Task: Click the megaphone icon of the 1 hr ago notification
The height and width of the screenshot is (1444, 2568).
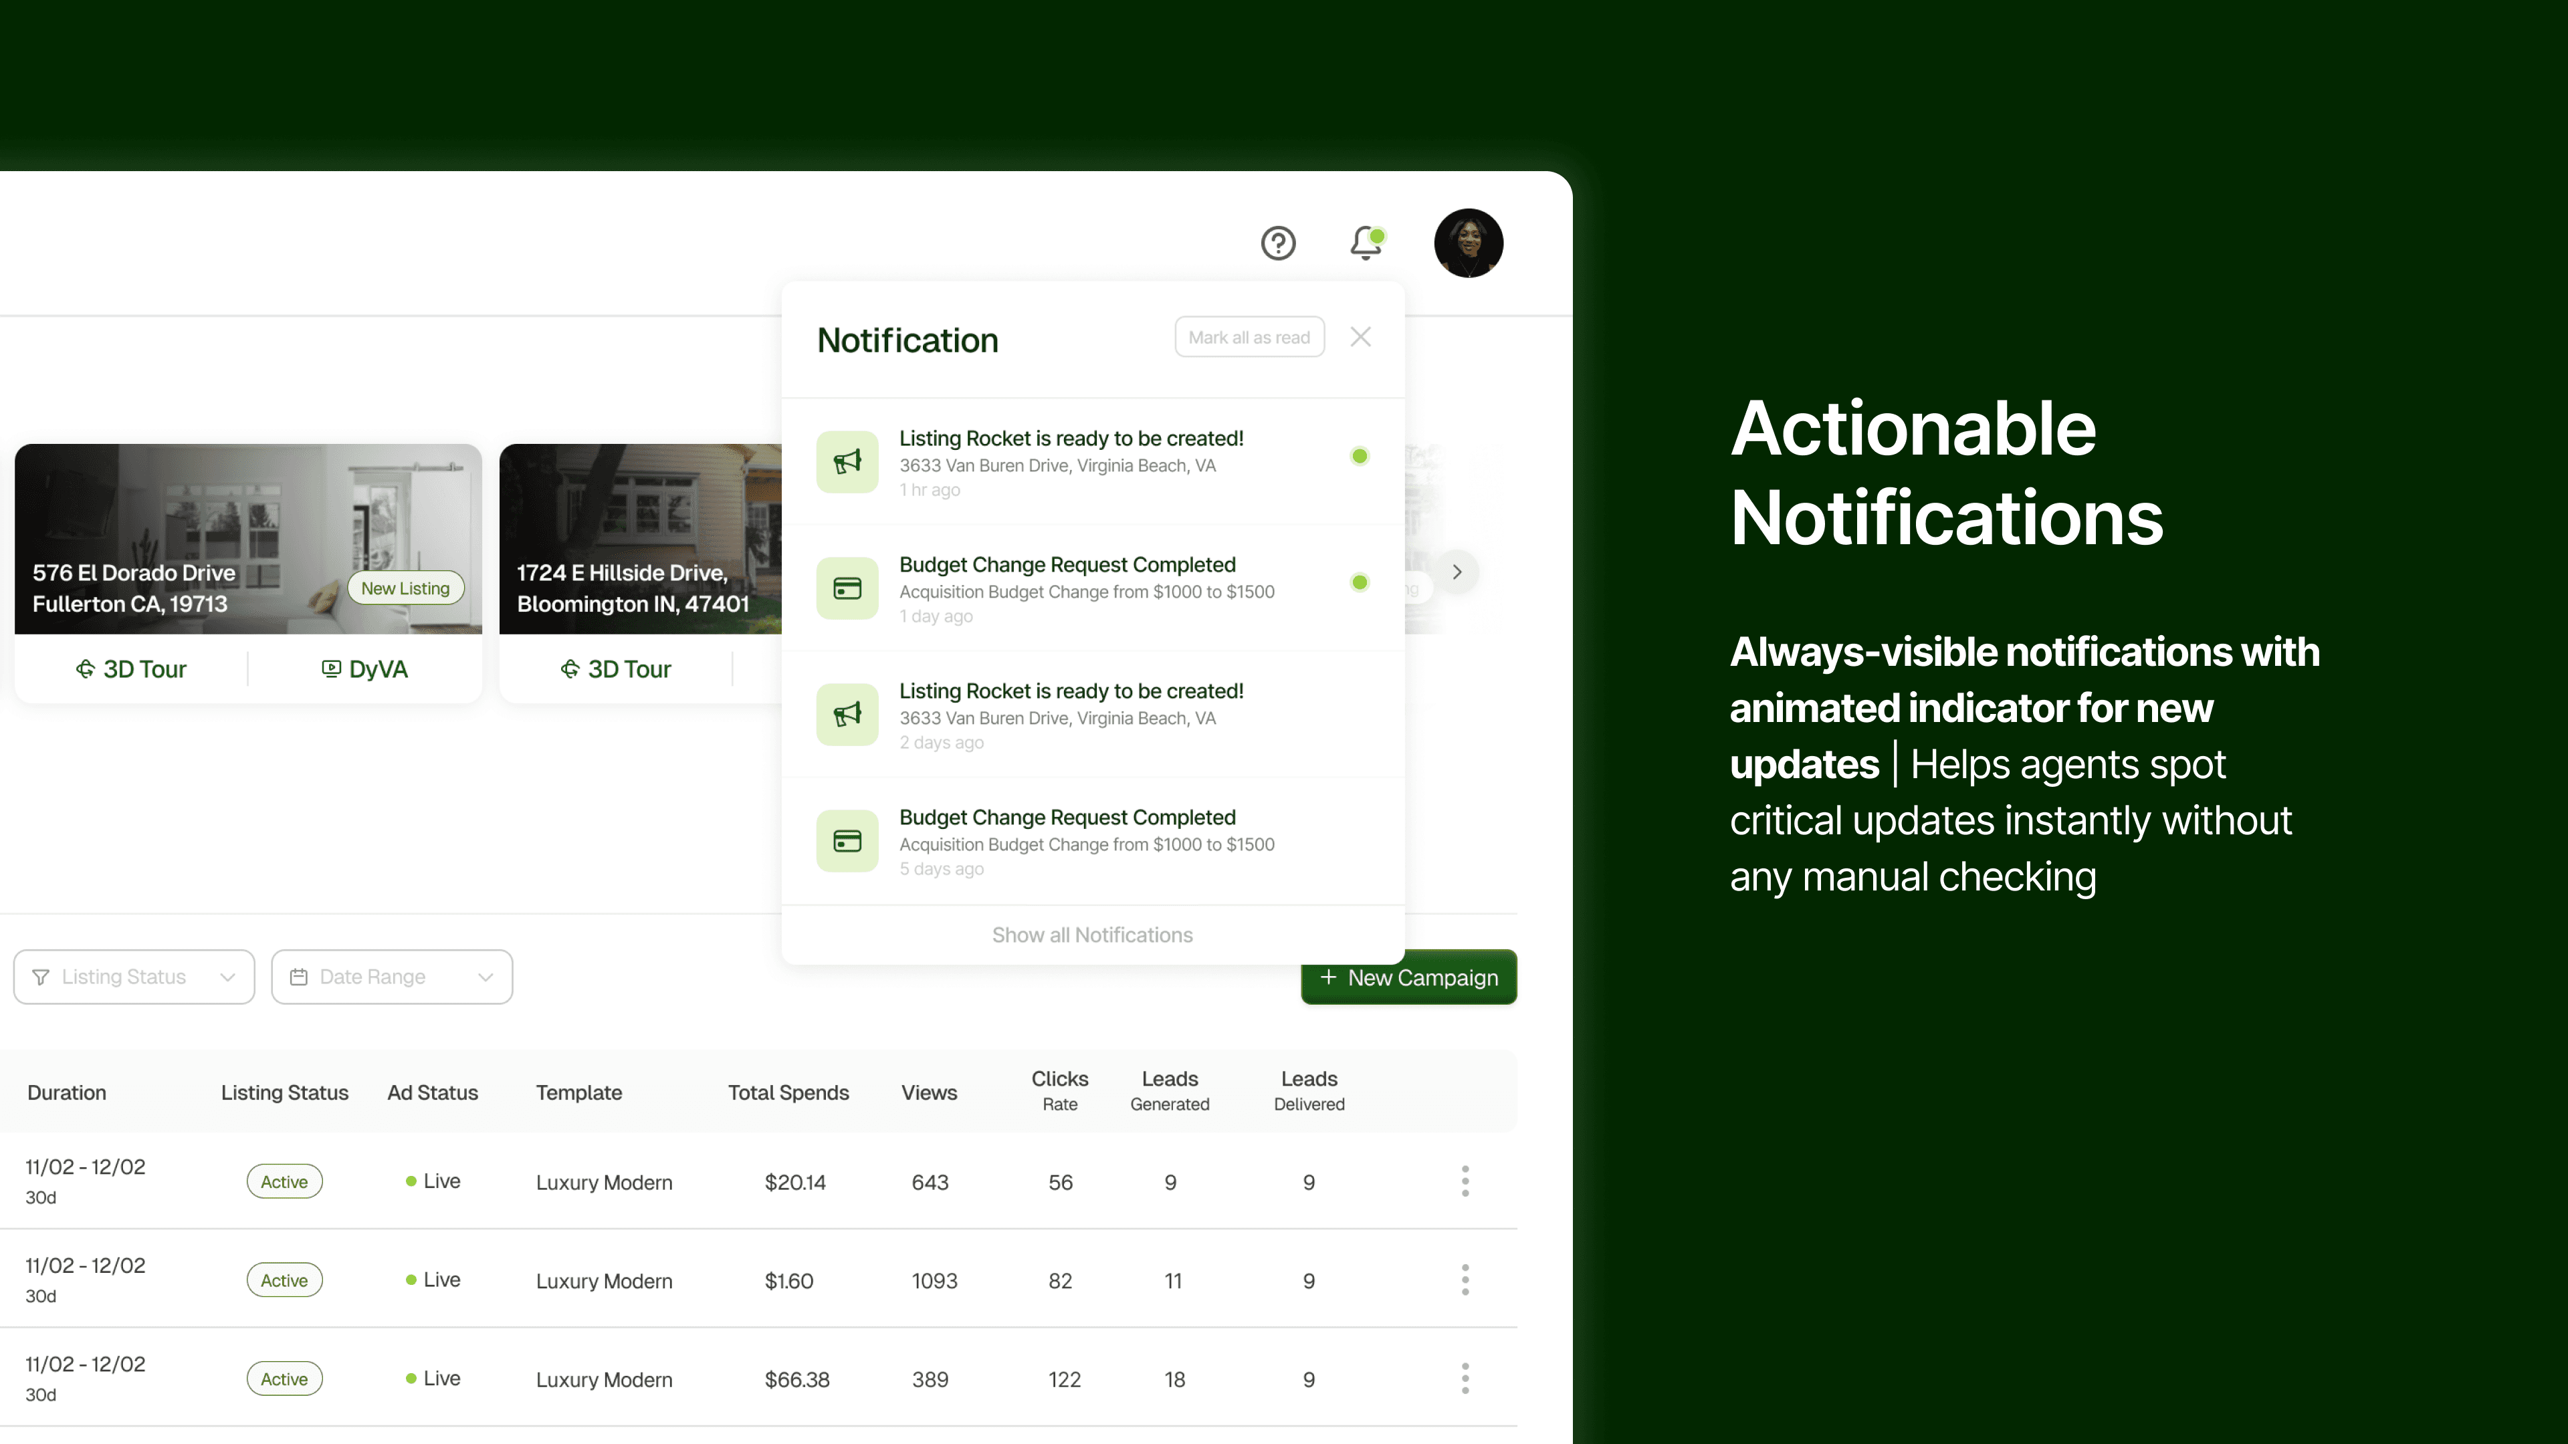Action: coord(847,461)
